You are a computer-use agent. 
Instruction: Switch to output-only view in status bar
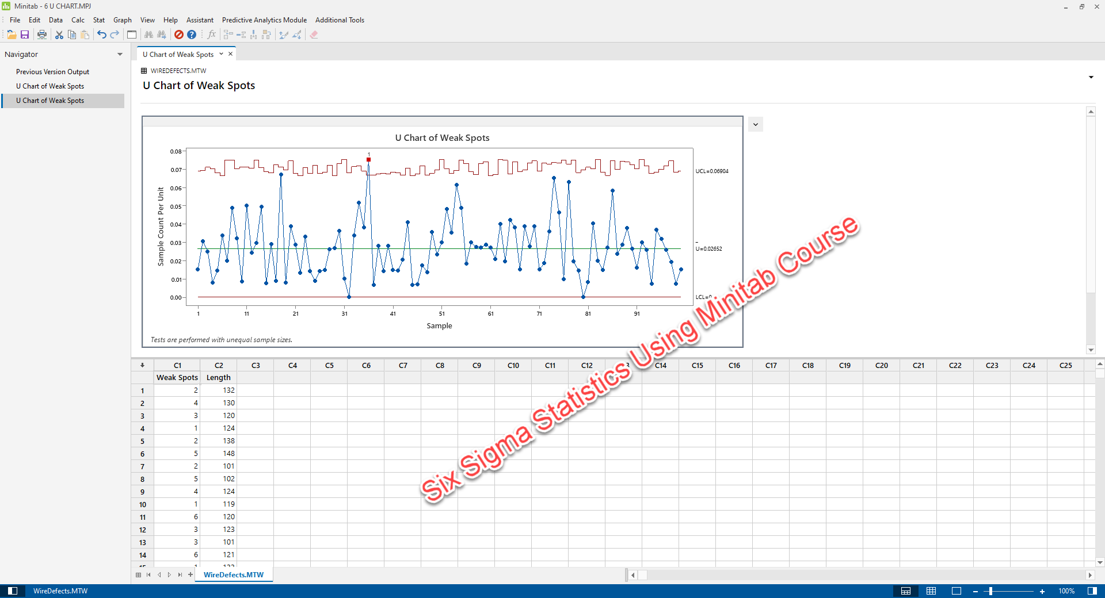956,591
